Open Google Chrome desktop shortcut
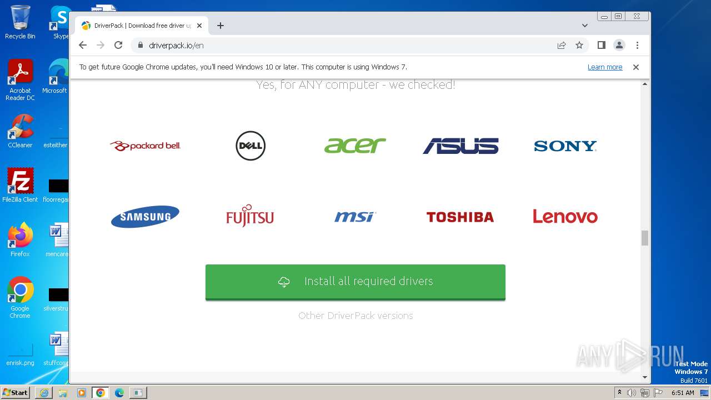The height and width of the screenshot is (400, 711). (x=20, y=297)
